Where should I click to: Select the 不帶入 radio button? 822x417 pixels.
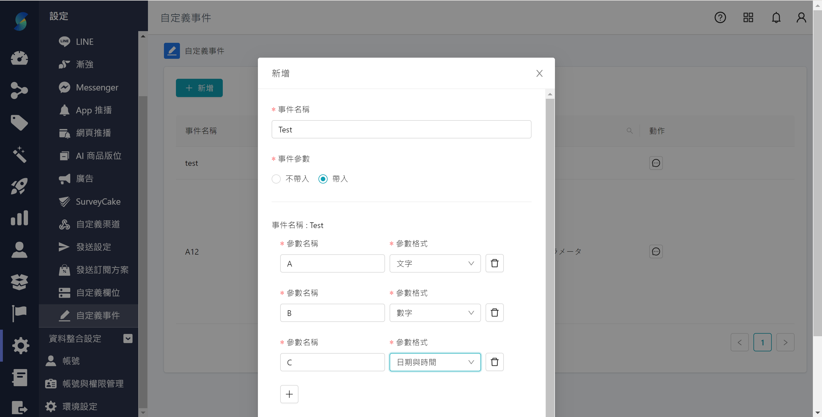(276, 179)
